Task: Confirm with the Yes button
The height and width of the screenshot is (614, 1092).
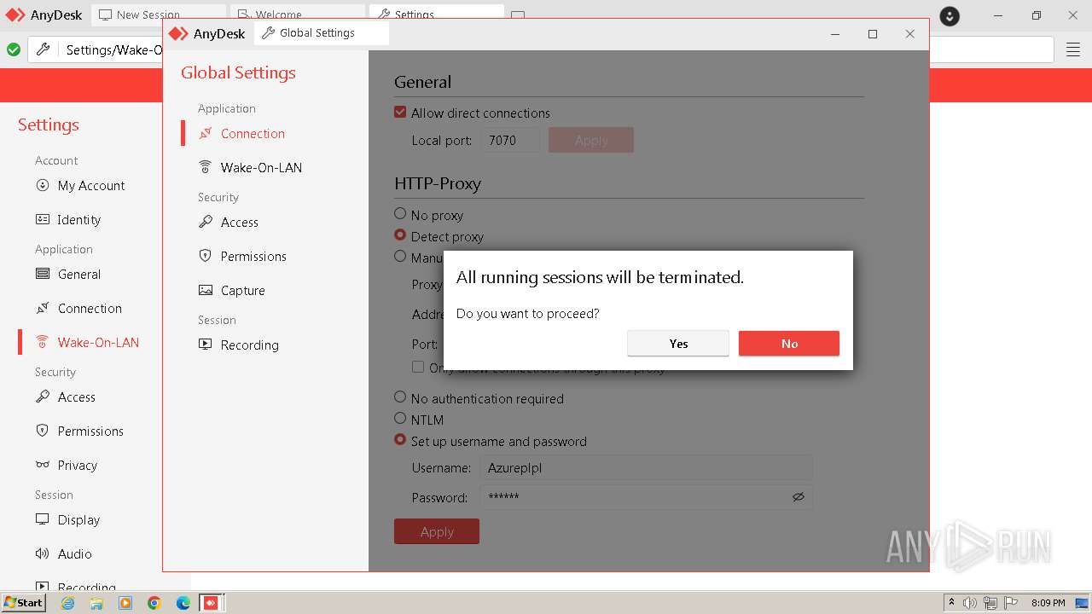Action: click(678, 344)
